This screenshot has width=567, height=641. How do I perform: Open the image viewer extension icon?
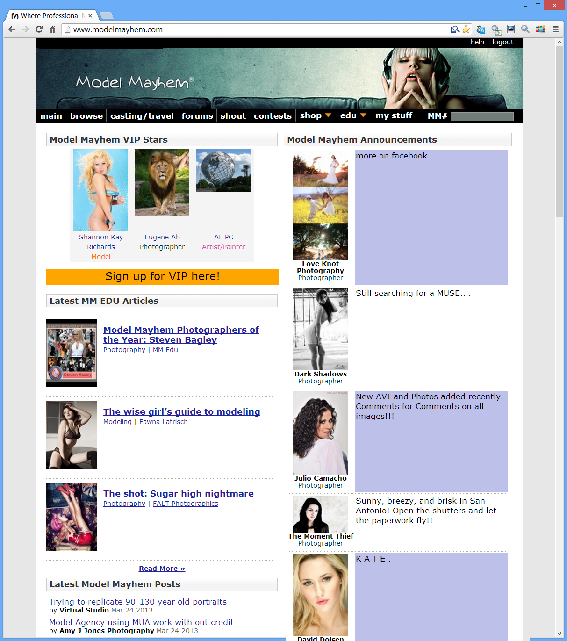(510, 29)
